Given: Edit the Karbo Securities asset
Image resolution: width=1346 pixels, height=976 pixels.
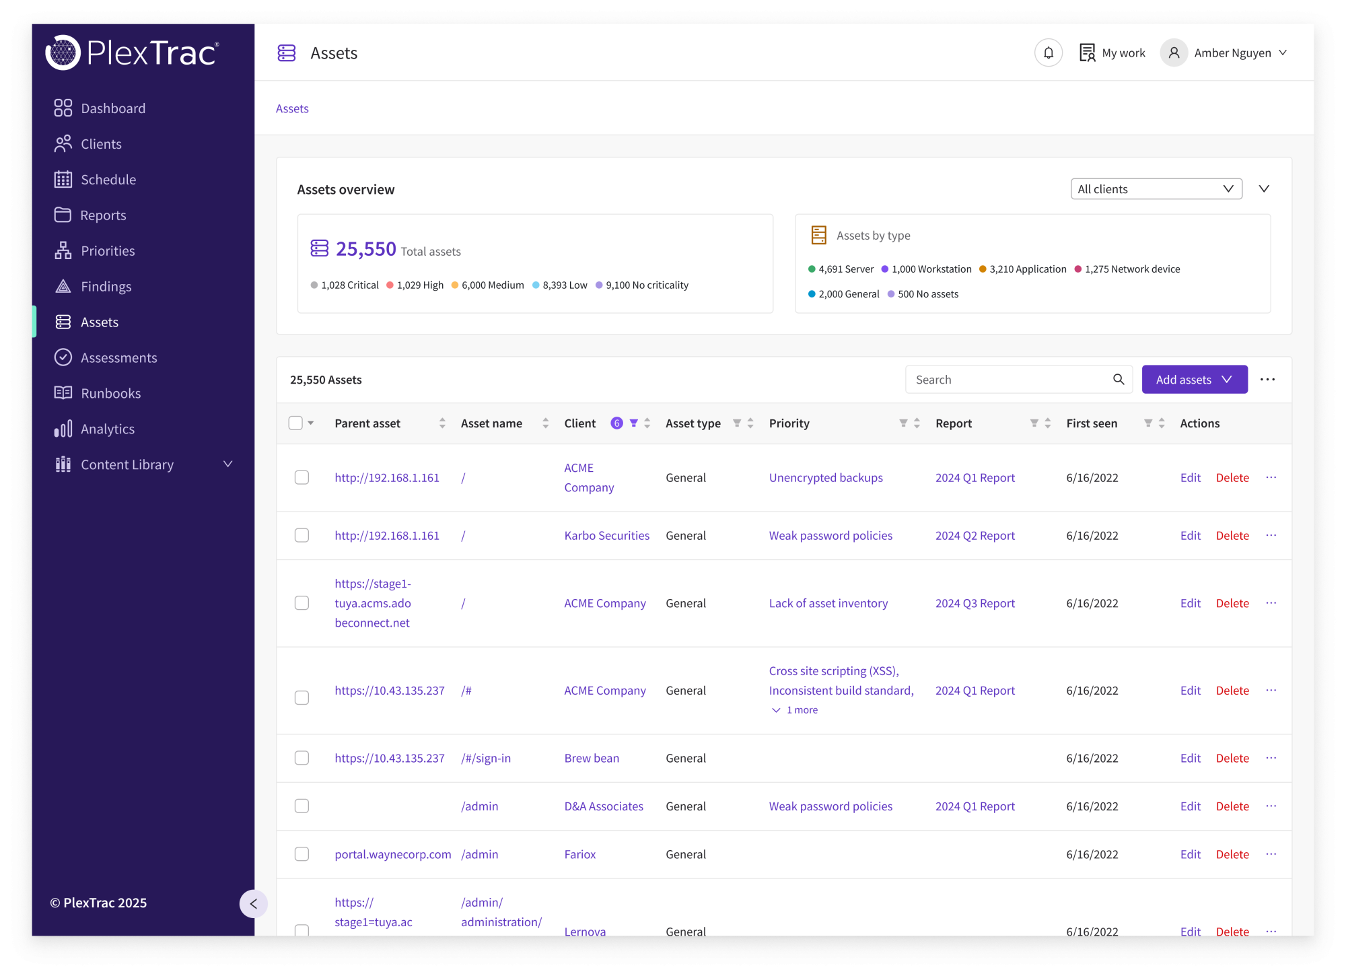Looking at the screenshot, I should (1190, 535).
